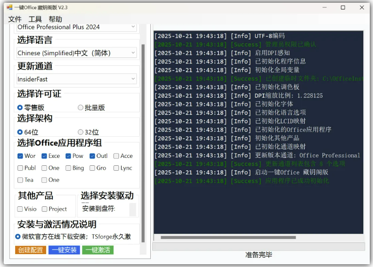Uncheck the Word application checkbox
Viewport: 373px width, 267px height.
coord(20,156)
